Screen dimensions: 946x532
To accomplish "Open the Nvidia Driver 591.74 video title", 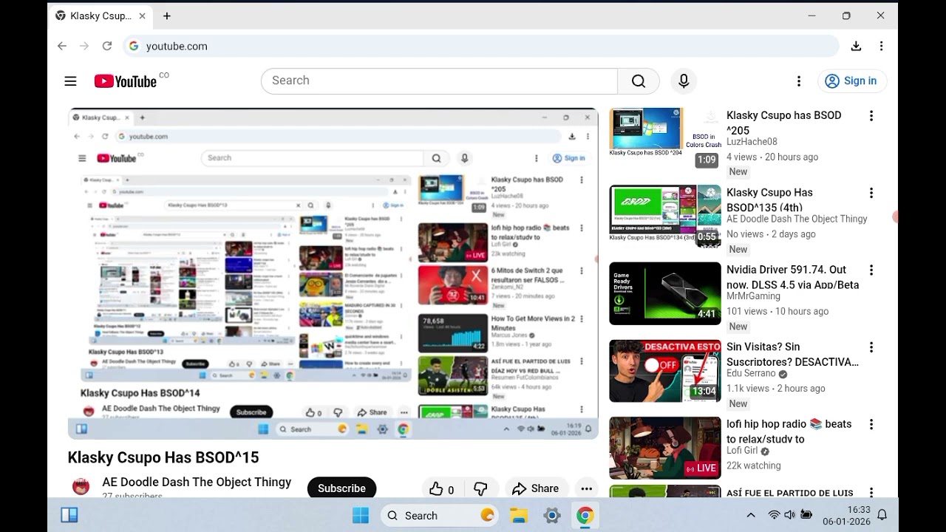I will tap(792, 277).
